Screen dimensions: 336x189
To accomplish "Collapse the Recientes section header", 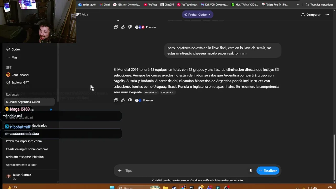I will click(x=12, y=94).
